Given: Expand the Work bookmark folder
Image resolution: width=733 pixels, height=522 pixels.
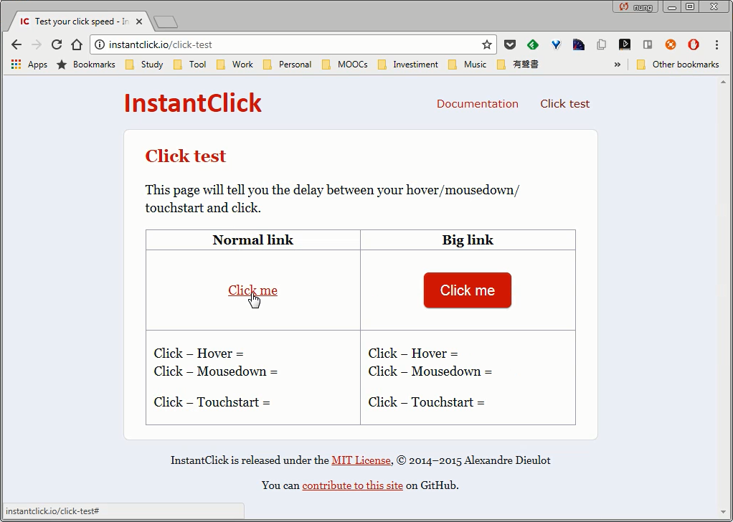Looking at the screenshot, I should tap(235, 65).
